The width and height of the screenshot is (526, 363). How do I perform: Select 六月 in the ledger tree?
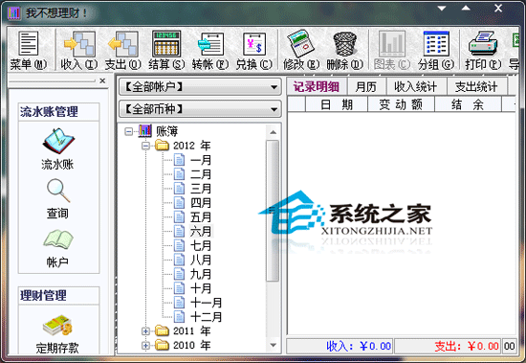point(201,231)
